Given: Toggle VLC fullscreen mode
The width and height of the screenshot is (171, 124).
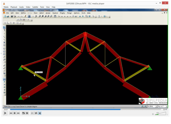Looking at the screenshot, I should (x=23, y=113).
